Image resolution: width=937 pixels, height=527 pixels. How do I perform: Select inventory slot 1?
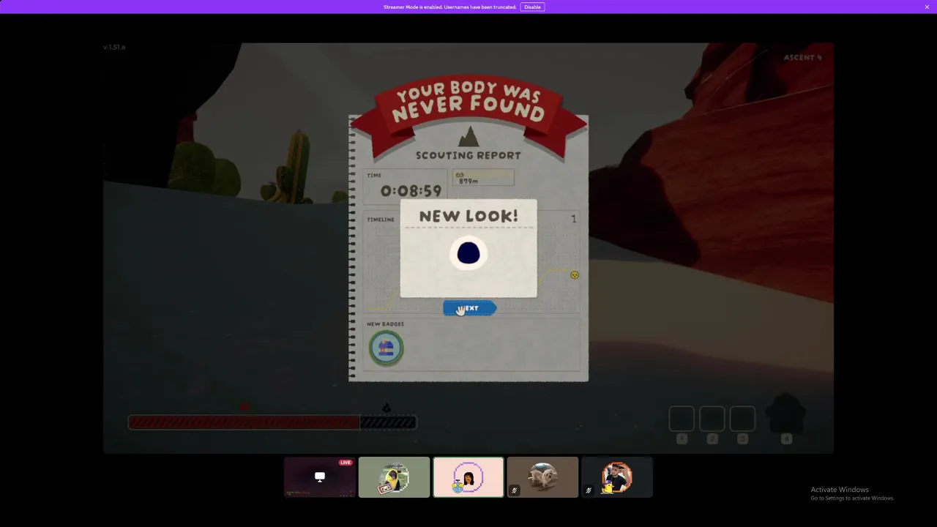coord(682,419)
